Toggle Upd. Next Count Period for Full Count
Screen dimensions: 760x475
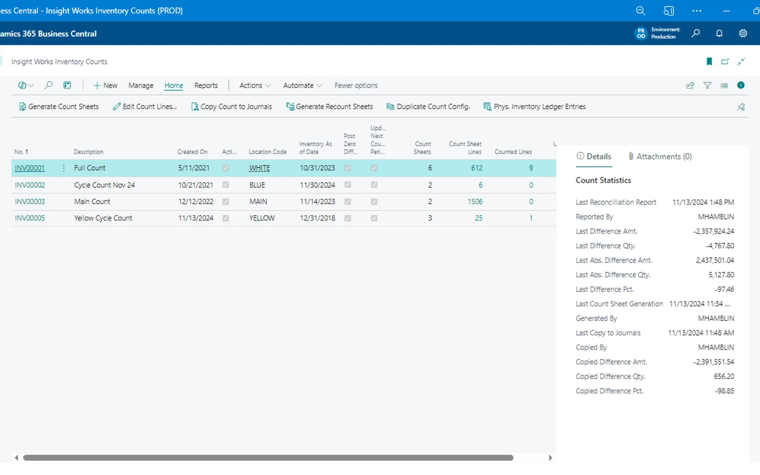(374, 168)
